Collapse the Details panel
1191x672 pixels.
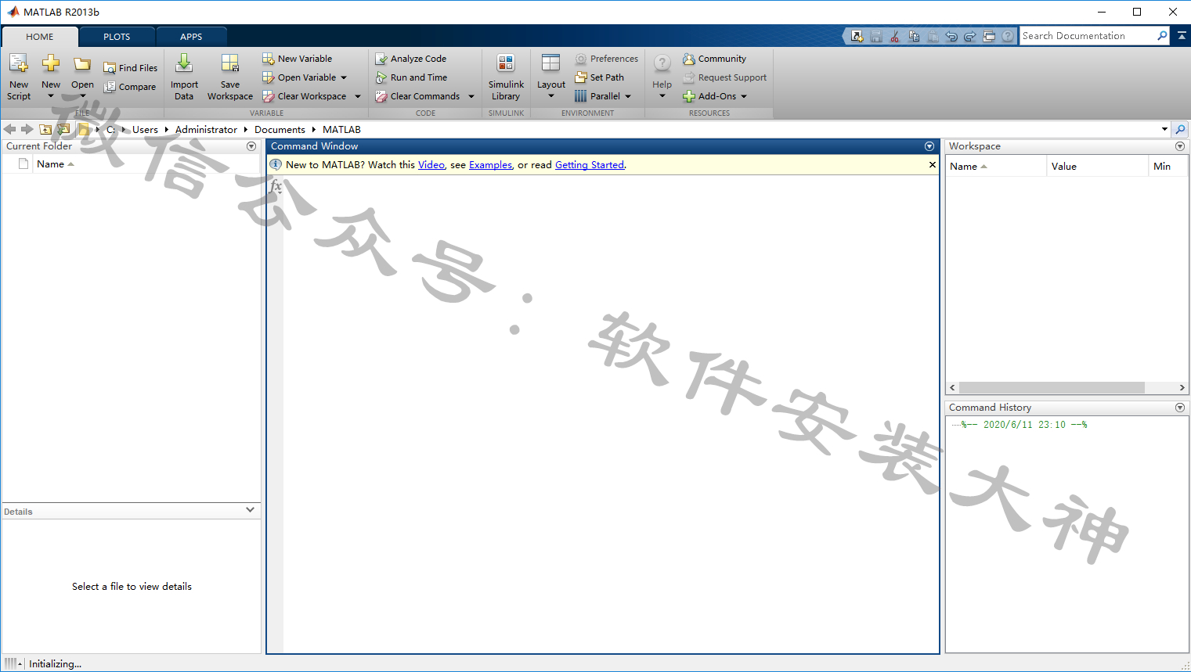pos(251,510)
